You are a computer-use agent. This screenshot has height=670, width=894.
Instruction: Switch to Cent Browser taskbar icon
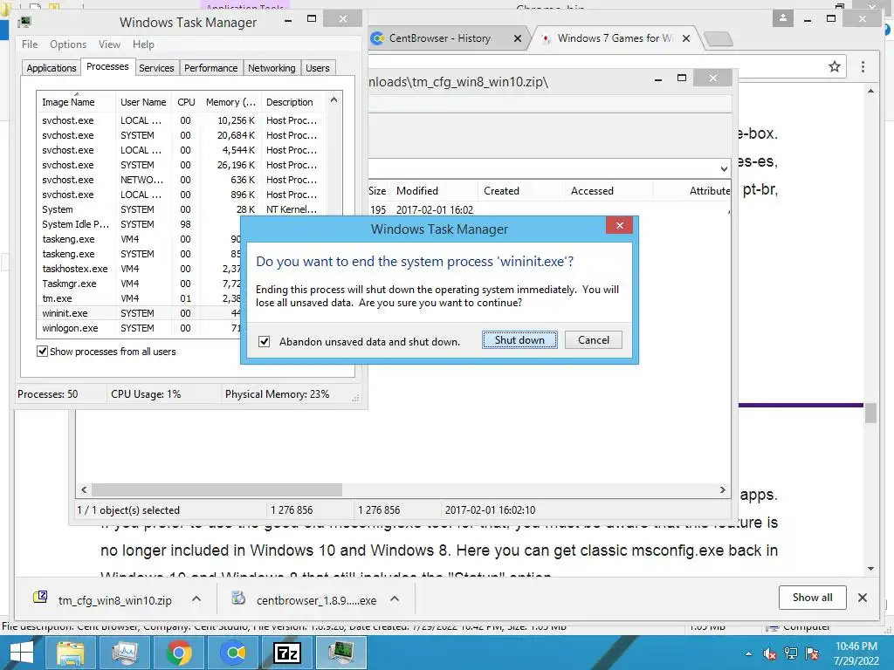[232, 653]
